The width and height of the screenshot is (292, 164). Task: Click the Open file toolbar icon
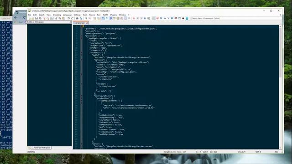point(33,18)
